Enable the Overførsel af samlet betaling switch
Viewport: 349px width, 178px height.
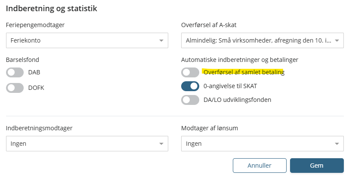coord(190,72)
